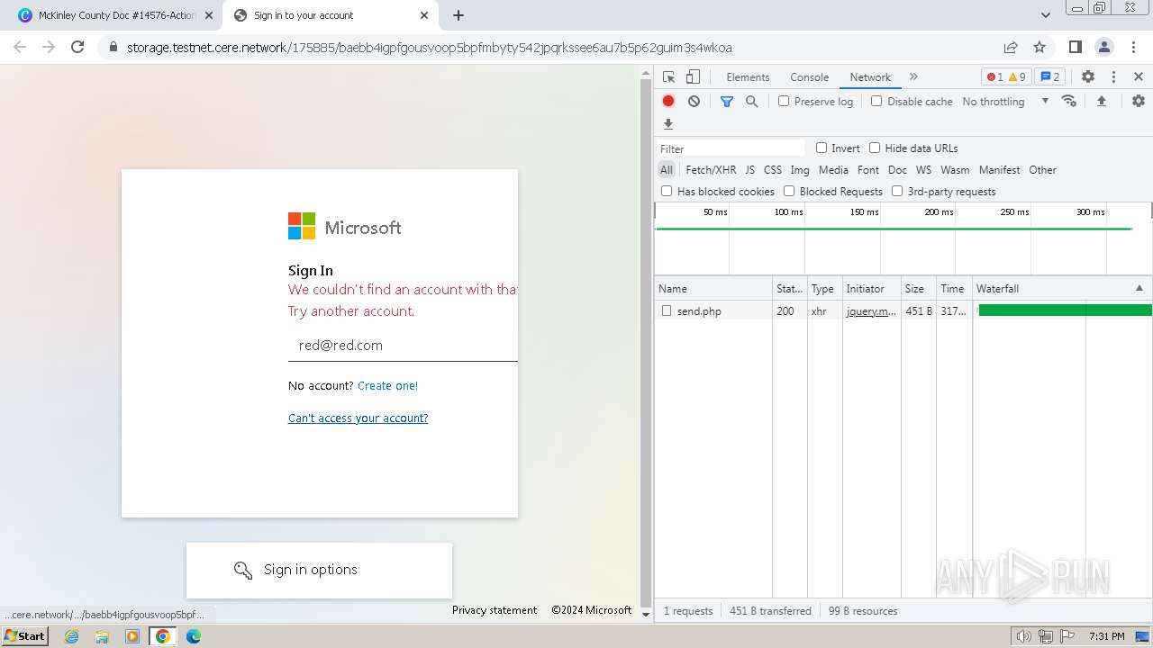Sort requests by the Size column

(x=918, y=288)
